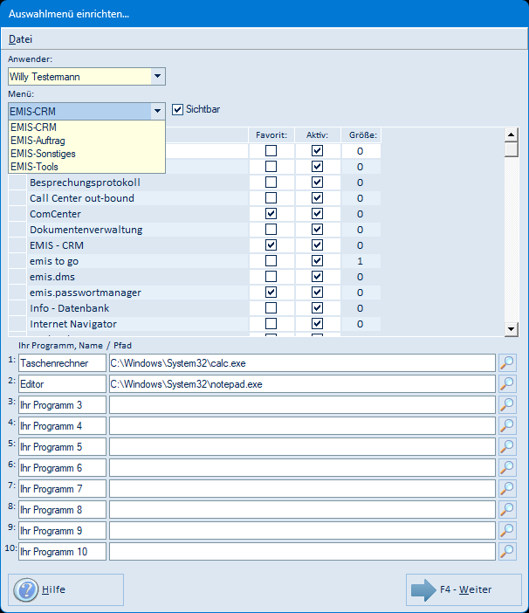Edit the notepad.exe path field

point(302,384)
